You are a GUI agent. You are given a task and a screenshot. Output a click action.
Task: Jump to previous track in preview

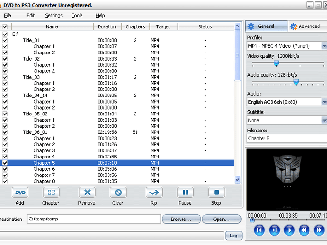tap(259, 230)
